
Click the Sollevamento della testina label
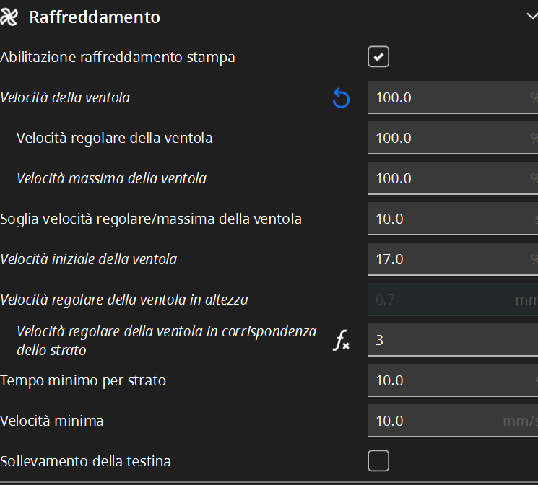click(86, 460)
